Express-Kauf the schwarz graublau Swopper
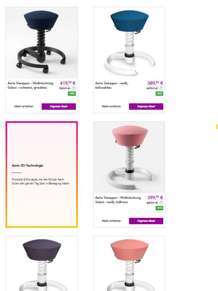The height and width of the screenshot is (291, 218). pyautogui.click(x=59, y=107)
